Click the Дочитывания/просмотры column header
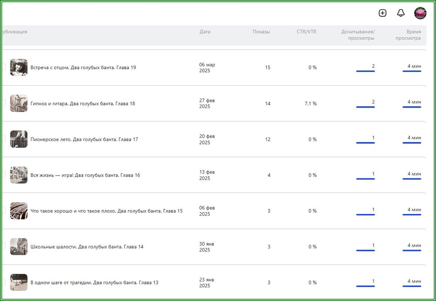The image size is (436, 301). click(358, 35)
